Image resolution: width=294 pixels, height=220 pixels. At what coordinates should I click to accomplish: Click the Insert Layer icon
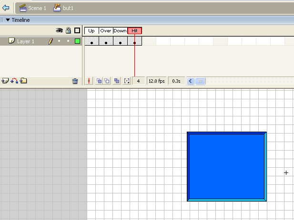coord(5,81)
